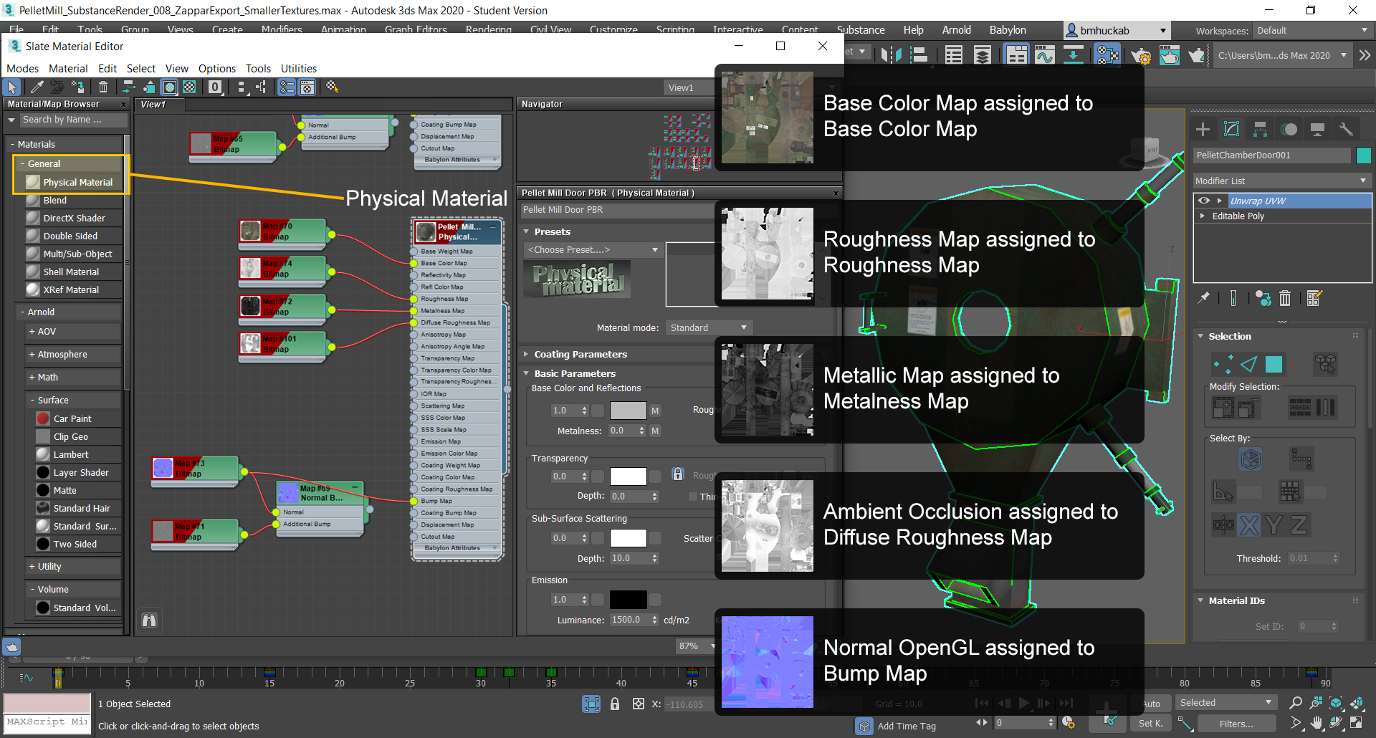This screenshot has height=738, width=1376.
Task: Toggle Base Color map M button
Action: [655, 411]
